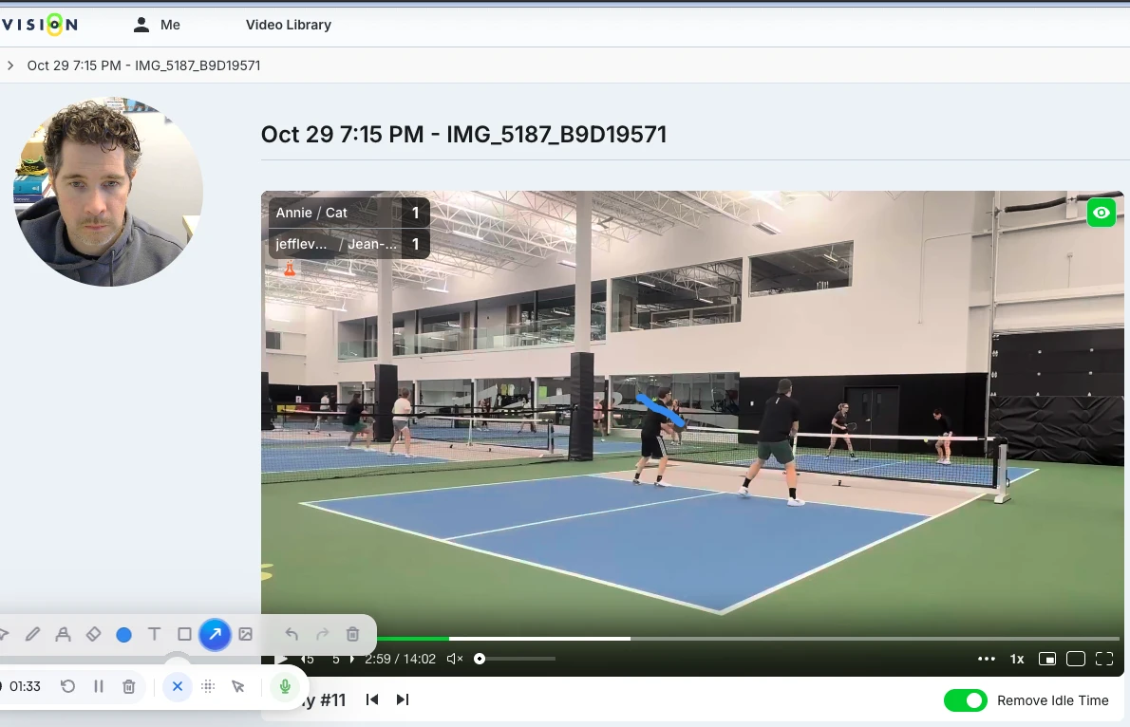Image resolution: width=1130 pixels, height=727 pixels.
Task: Undo the last annotation
Action: pos(292,634)
